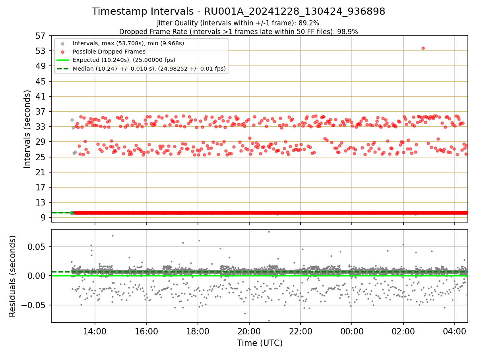Click the x-axis tick label '02:00'
477x357 pixels.
(x=403, y=331)
